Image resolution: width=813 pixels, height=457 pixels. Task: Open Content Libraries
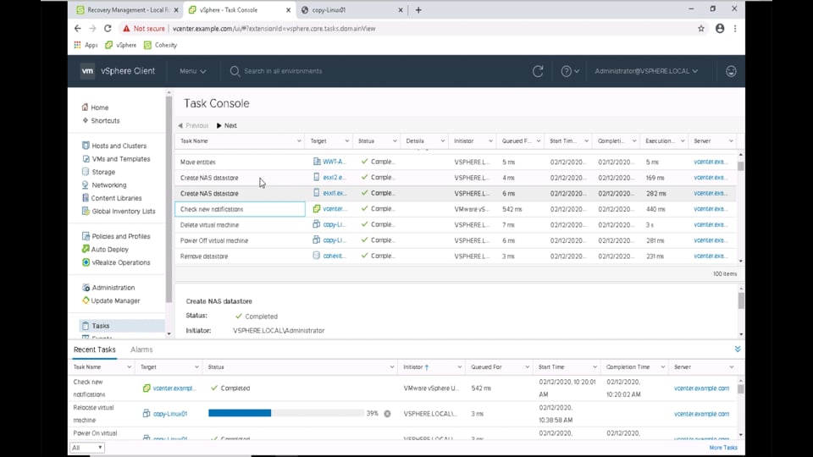[x=112, y=198]
